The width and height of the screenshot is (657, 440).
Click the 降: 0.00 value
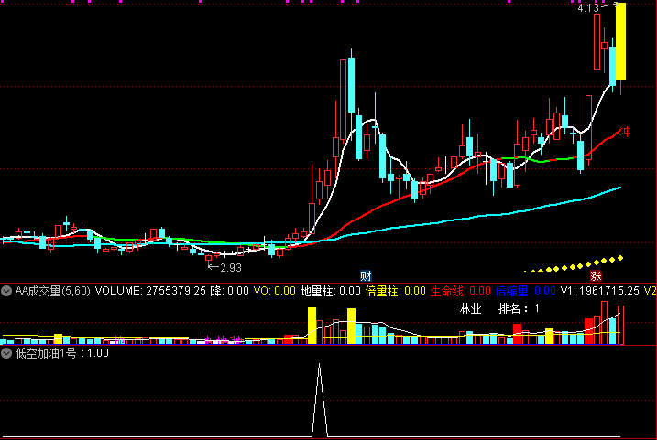[229, 291]
